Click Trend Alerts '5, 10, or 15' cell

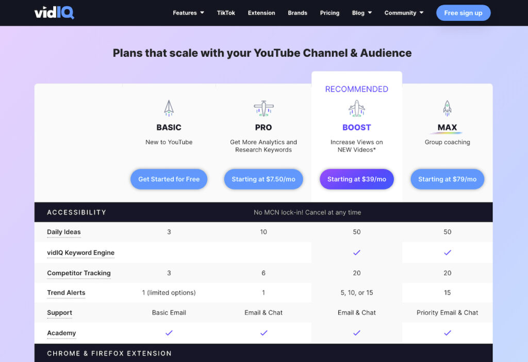(357, 292)
